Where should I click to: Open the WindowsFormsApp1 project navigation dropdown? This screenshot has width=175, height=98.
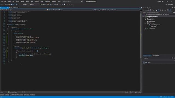[x=23, y=10]
